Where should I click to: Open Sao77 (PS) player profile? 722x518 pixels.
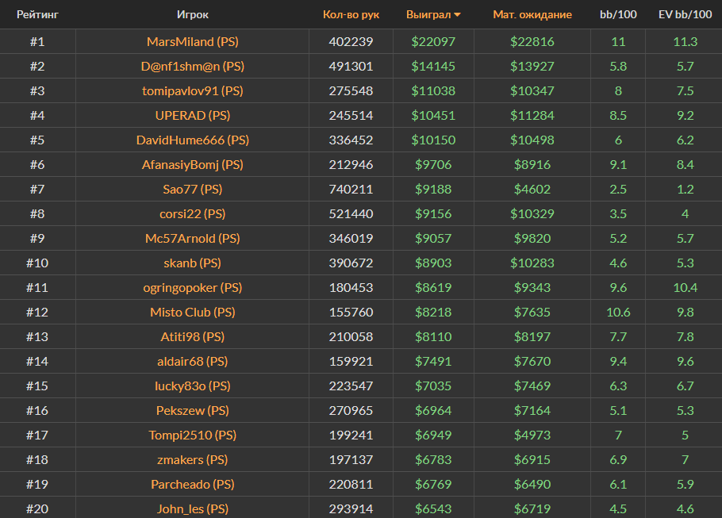(x=192, y=189)
